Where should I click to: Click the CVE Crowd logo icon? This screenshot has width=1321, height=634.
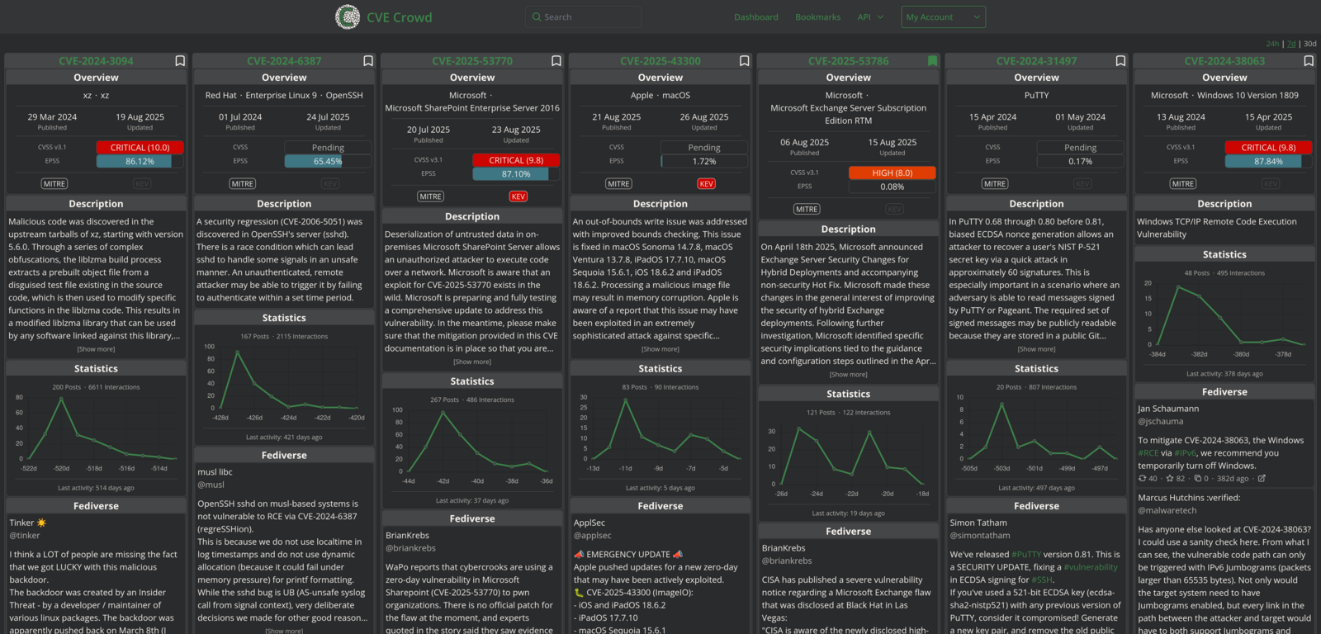pyautogui.click(x=348, y=17)
